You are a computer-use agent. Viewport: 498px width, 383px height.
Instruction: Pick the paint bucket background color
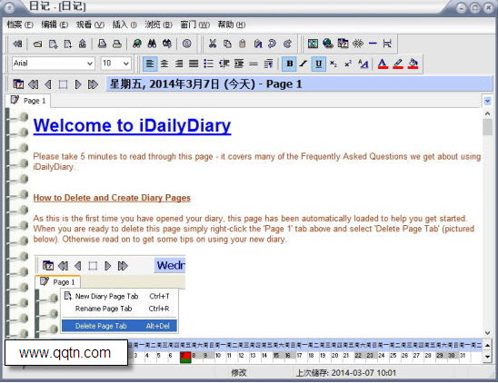pyautogui.click(x=413, y=64)
